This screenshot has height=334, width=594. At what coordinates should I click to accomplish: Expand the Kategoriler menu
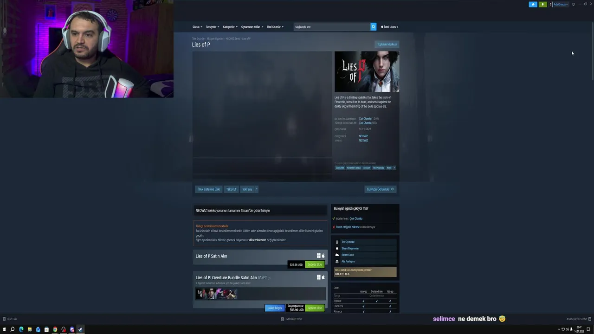230,26
